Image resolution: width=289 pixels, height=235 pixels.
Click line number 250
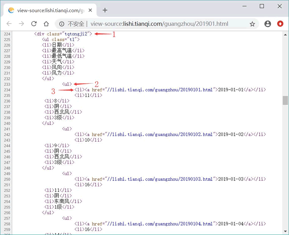[7, 179]
